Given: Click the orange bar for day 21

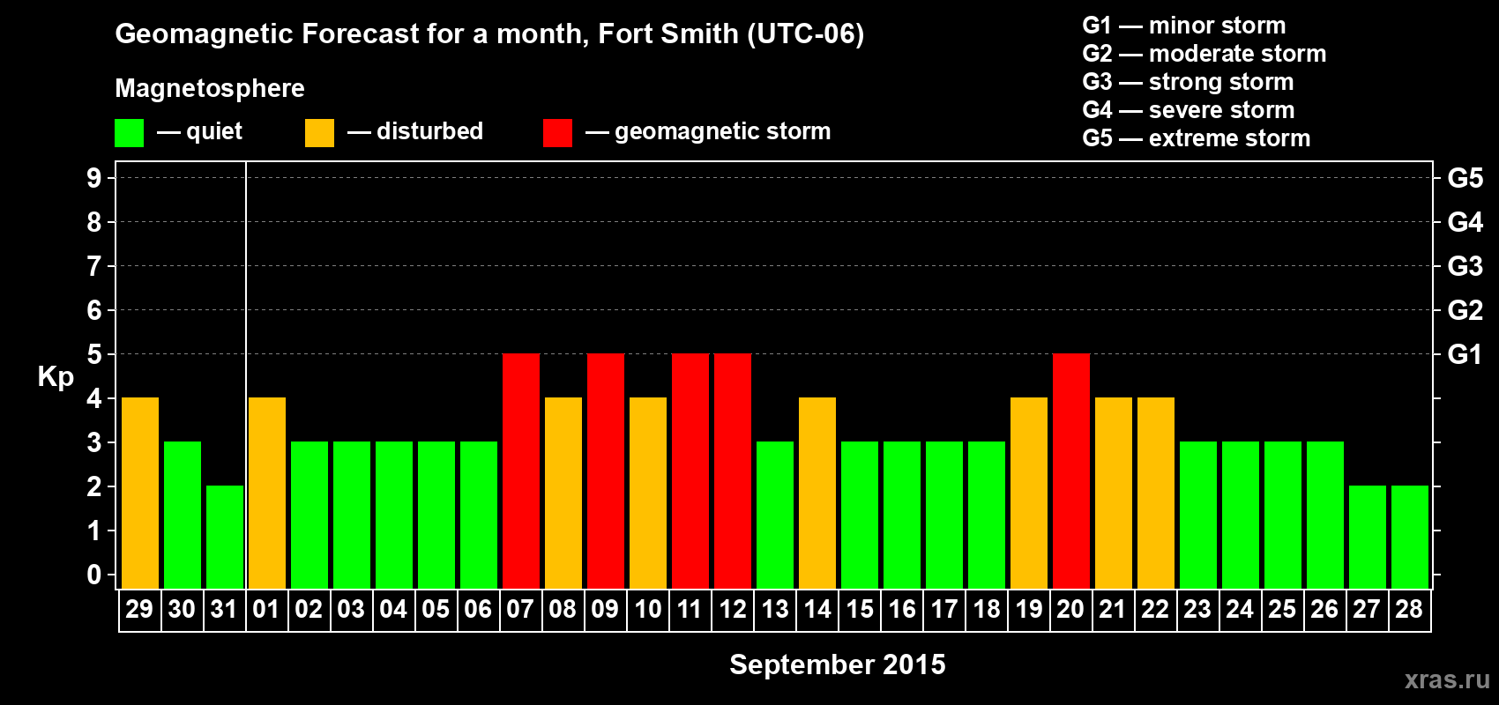Looking at the screenshot, I should tap(1114, 493).
